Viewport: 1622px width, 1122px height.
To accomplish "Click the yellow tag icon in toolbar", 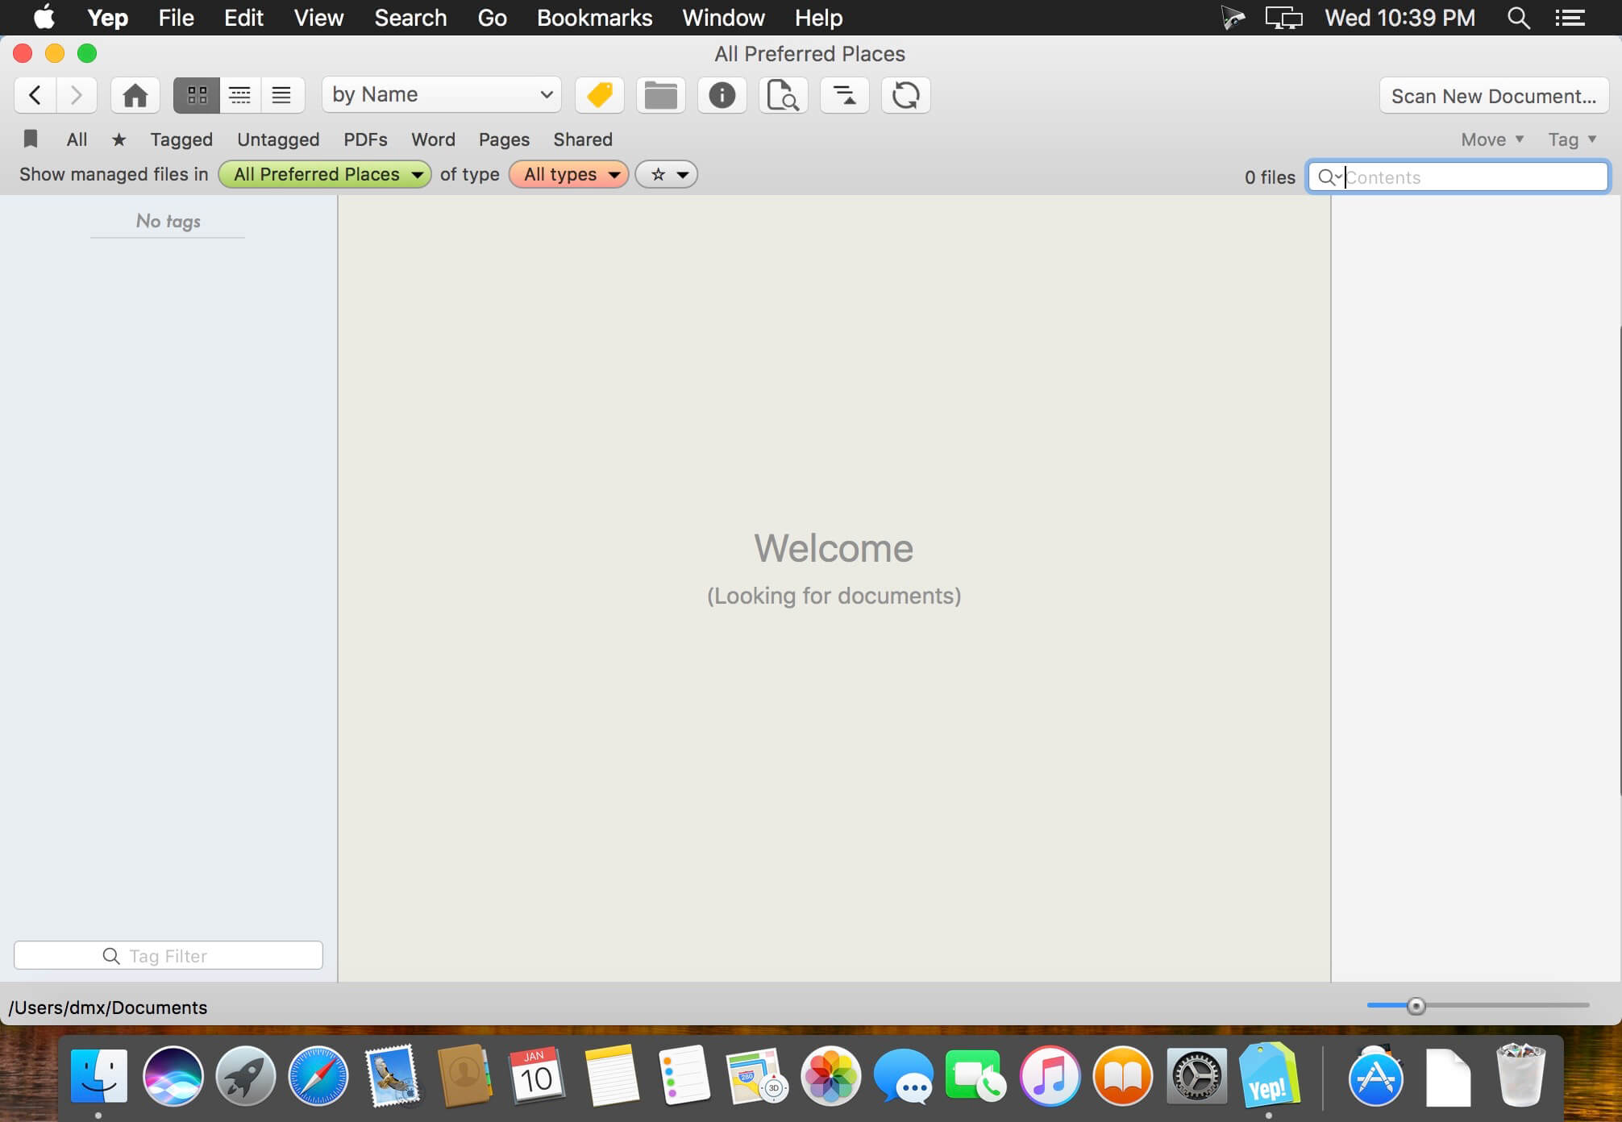I will (x=599, y=95).
